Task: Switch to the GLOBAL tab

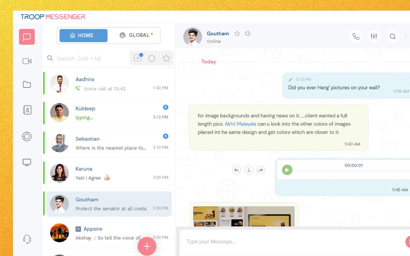Action: (136, 35)
